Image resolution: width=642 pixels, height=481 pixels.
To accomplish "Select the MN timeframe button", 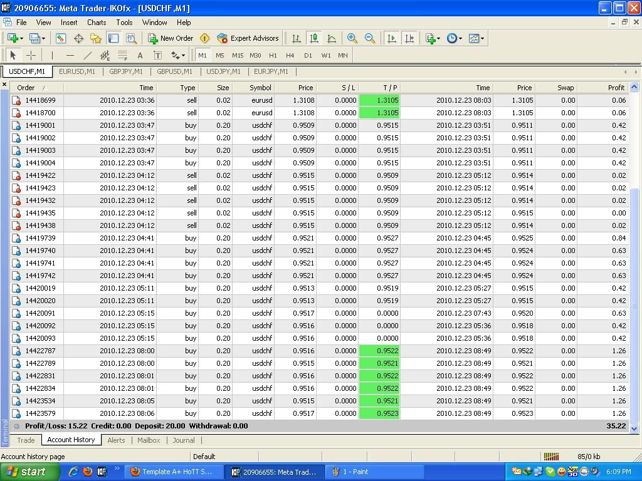I will [x=343, y=55].
